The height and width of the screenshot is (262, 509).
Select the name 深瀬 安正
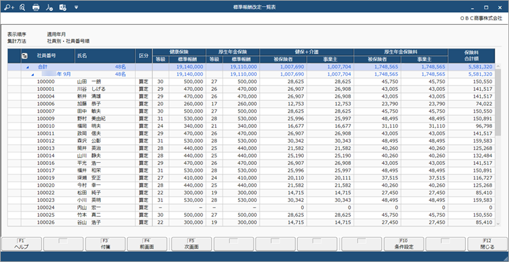click(89, 178)
